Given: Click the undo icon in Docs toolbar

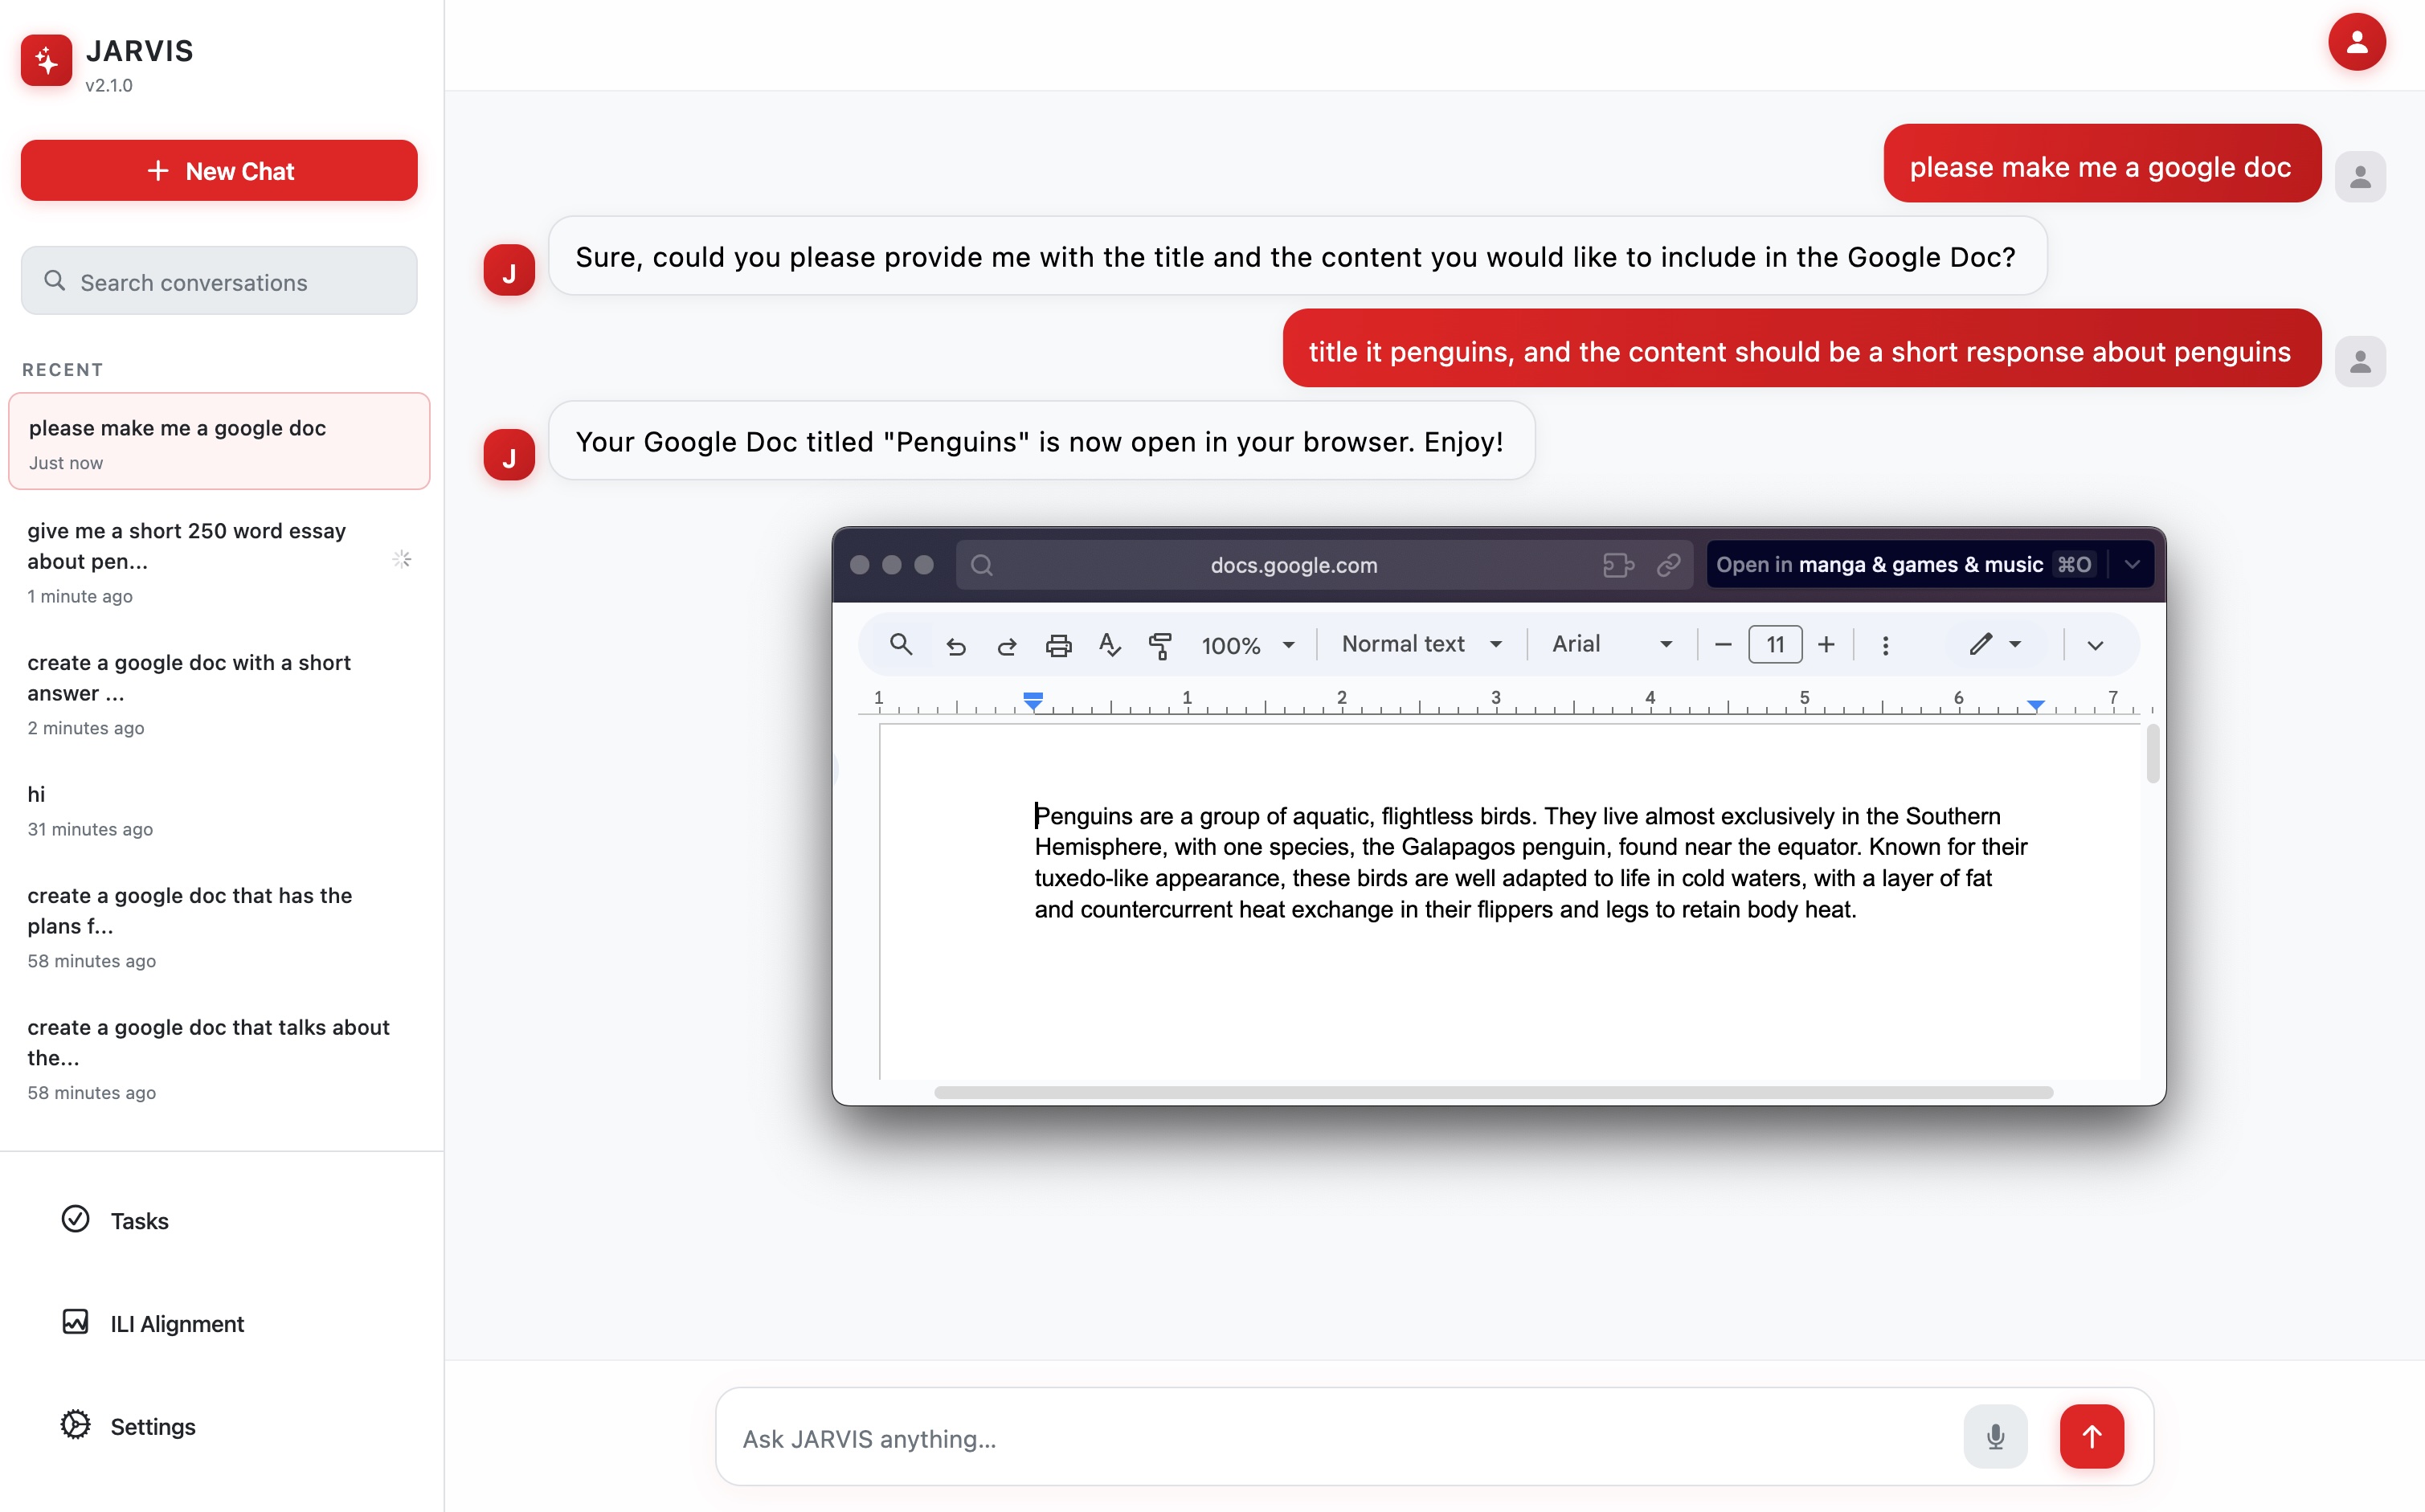Looking at the screenshot, I should click(956, 646).
